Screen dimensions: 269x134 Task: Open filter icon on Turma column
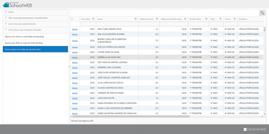tap(235, 19)
